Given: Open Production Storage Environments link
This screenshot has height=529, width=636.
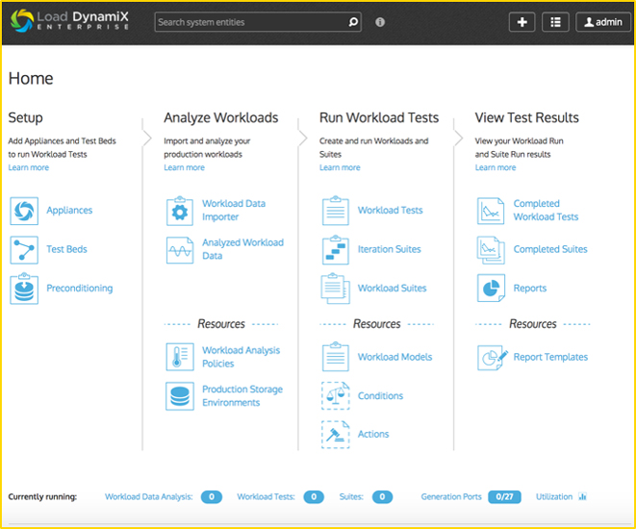Looking at the screenshot, I should click(242, 395).
